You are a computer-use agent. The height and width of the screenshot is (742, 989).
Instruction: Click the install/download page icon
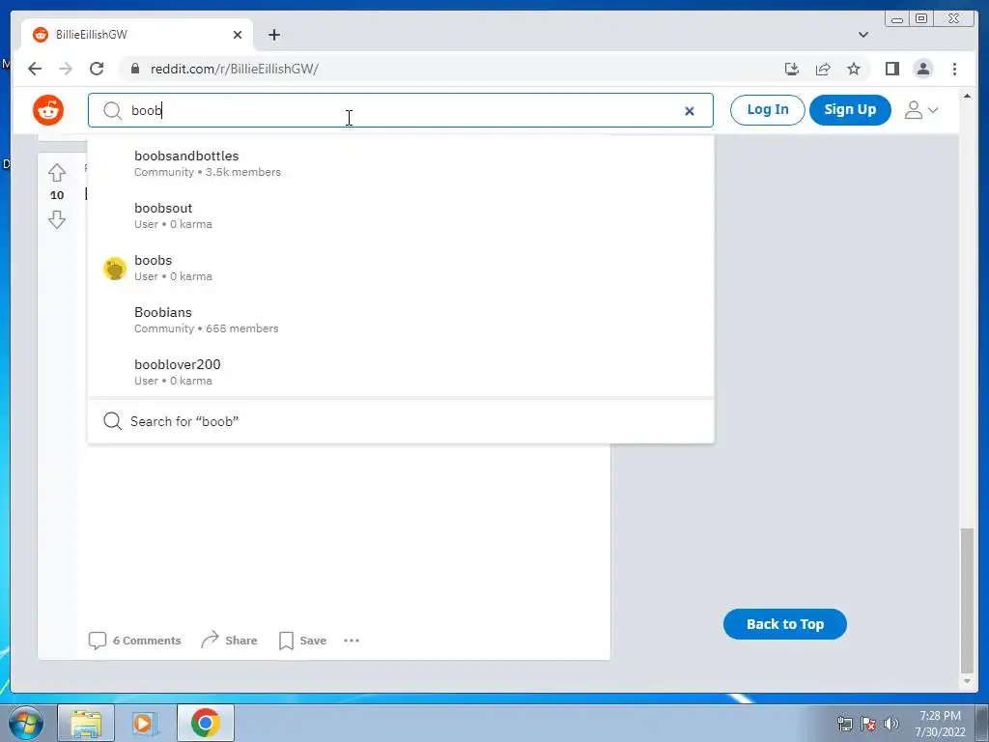coord(792,69)
